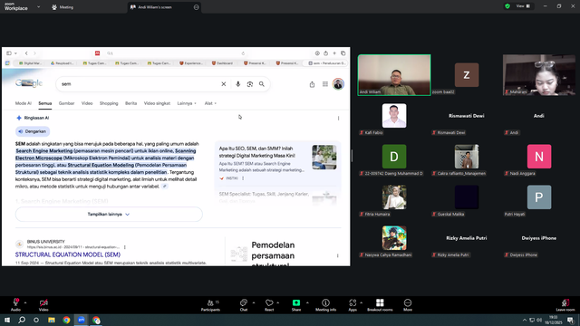This screenshot has height=326, width=580.
Task: Open File Explorer from taskbar
Action: coord(52,320)
